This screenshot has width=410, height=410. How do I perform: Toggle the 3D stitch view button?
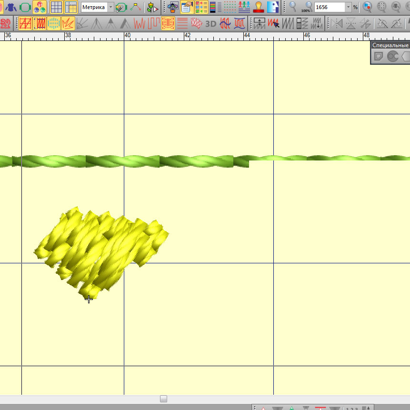[210, 23]
